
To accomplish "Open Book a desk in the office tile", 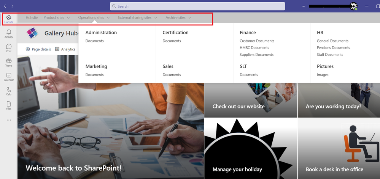I will tap(339, 149).
